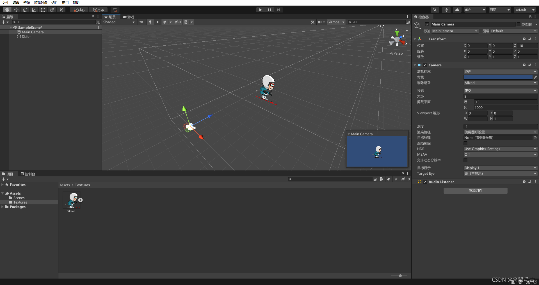Toggle scene lighting bulb icon

pyautogui.click(x=150, y=22)
